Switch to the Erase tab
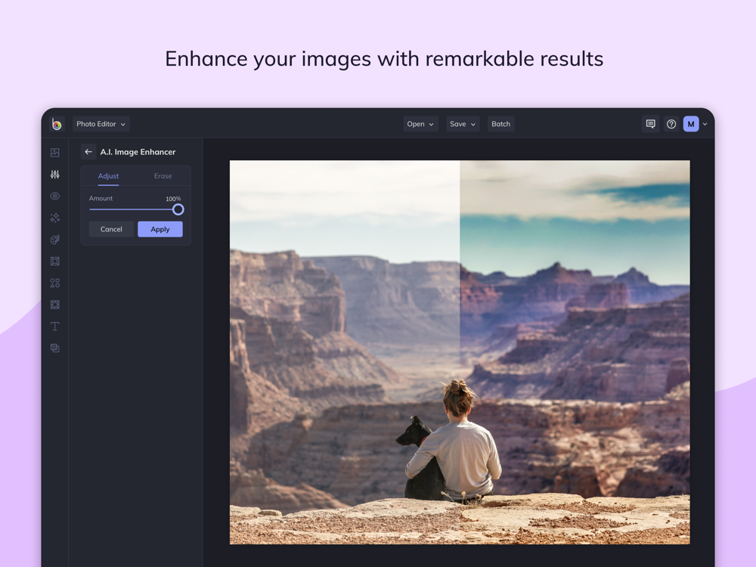Screen dimensions: 756x567 point(163,176)
